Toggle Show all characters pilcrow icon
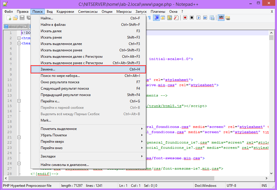 pyautogui.click(x=150, y=18)
